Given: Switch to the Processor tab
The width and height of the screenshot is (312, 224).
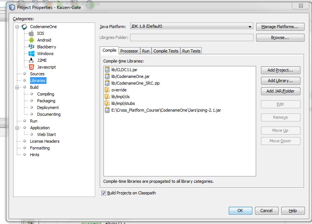Looking at the screenshot, I should tap(129, 51).
